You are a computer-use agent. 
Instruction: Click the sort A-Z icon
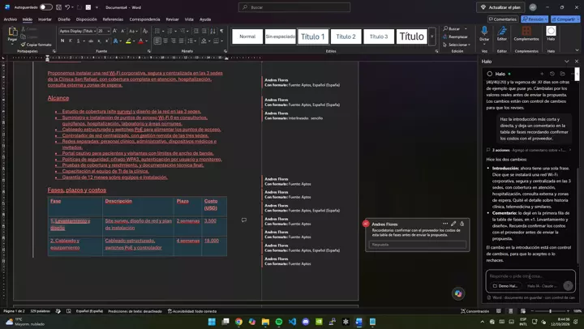tap(213, 31)
